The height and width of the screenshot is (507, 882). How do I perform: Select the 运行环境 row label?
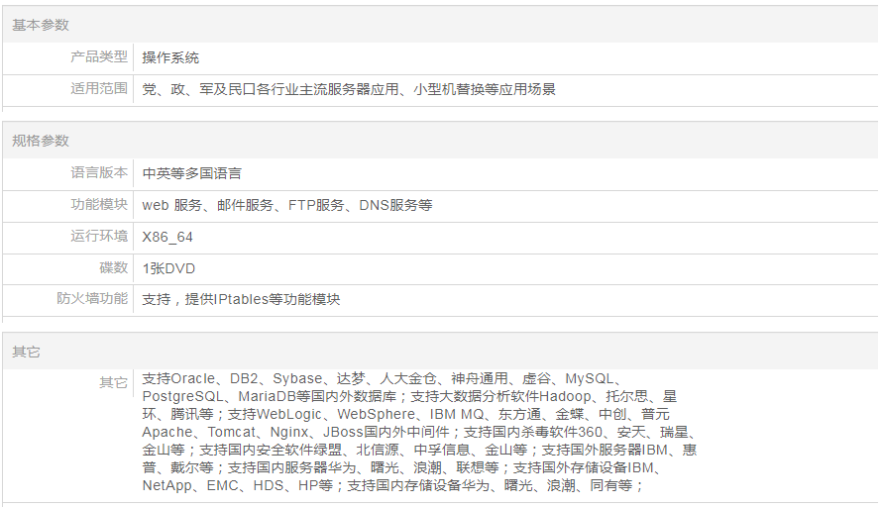(99, 236)
